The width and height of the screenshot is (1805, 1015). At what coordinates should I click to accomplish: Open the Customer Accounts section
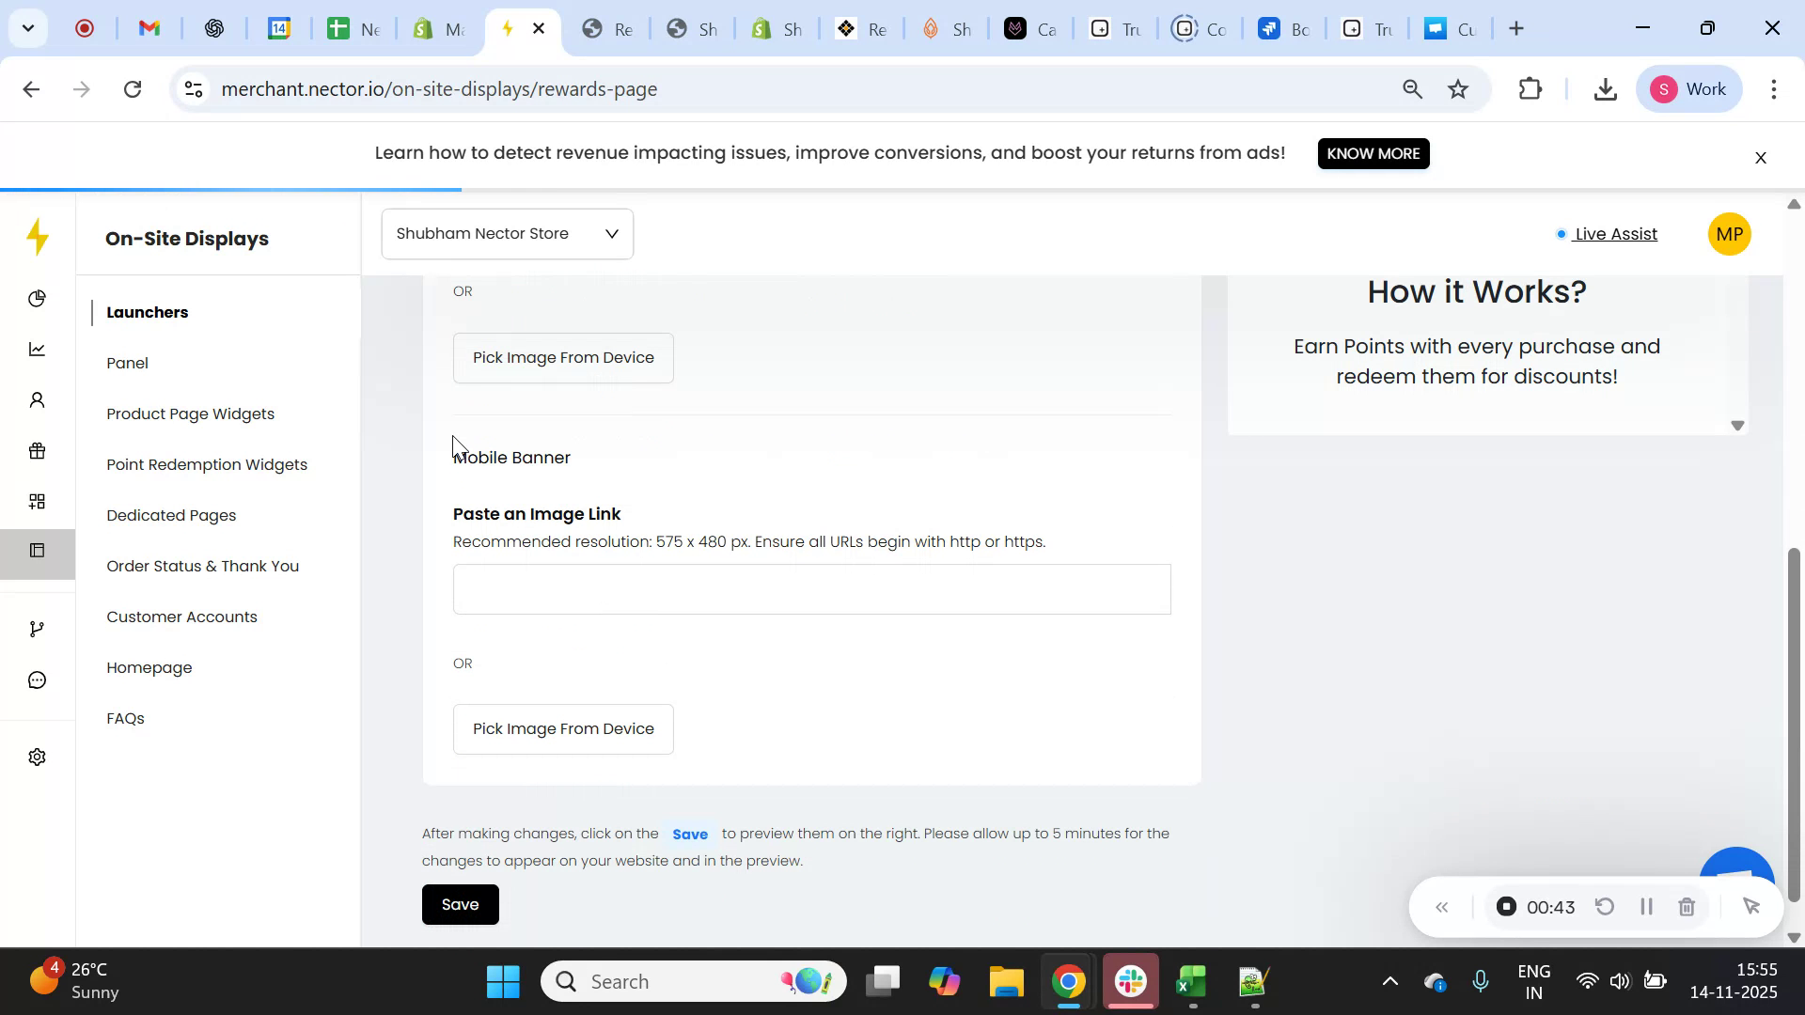(x=181, y=617)
